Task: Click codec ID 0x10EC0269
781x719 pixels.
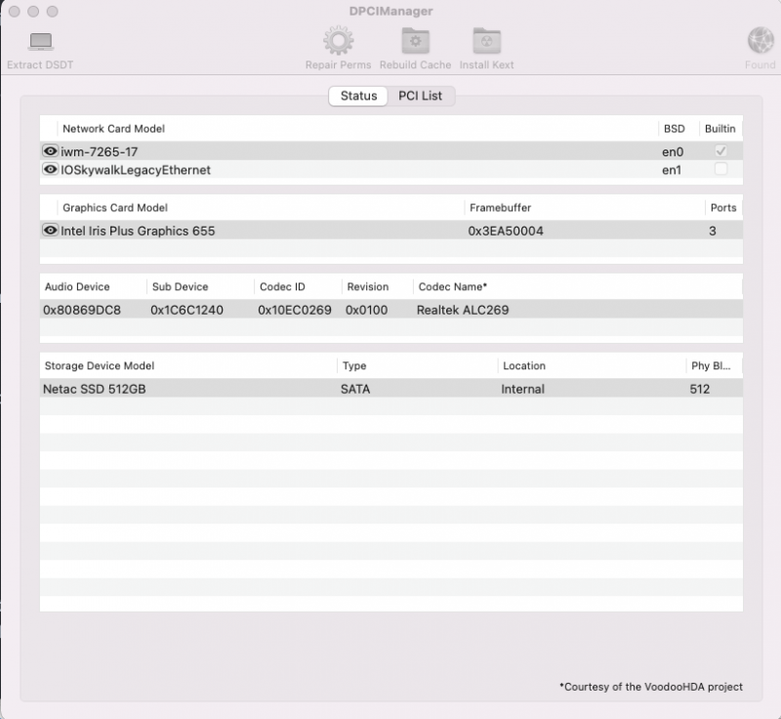Action: pos(295,310)
